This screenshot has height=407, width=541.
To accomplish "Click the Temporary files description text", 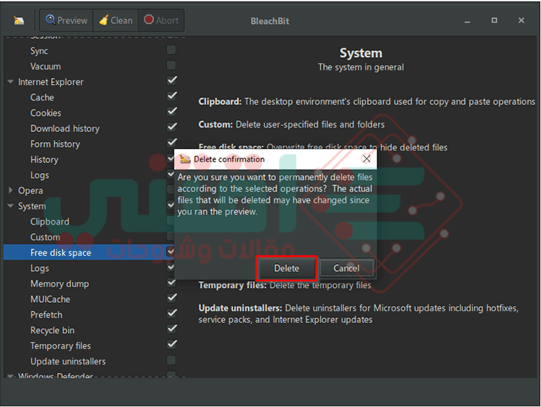I will tap(284, 285).
